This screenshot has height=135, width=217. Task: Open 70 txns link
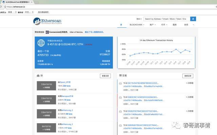pos(67,100)
